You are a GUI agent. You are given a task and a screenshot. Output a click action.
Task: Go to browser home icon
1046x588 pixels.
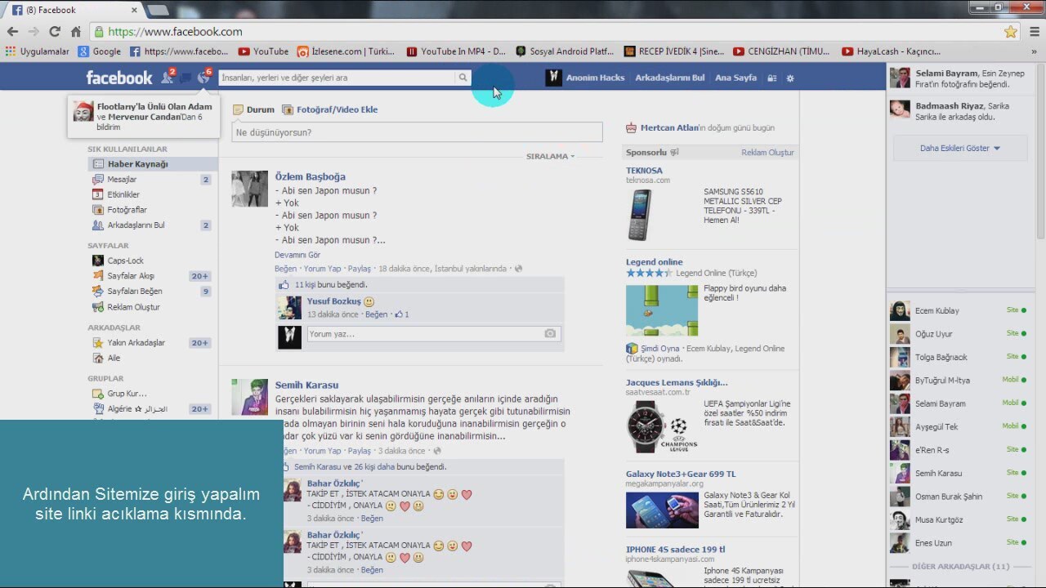(76, 32)
